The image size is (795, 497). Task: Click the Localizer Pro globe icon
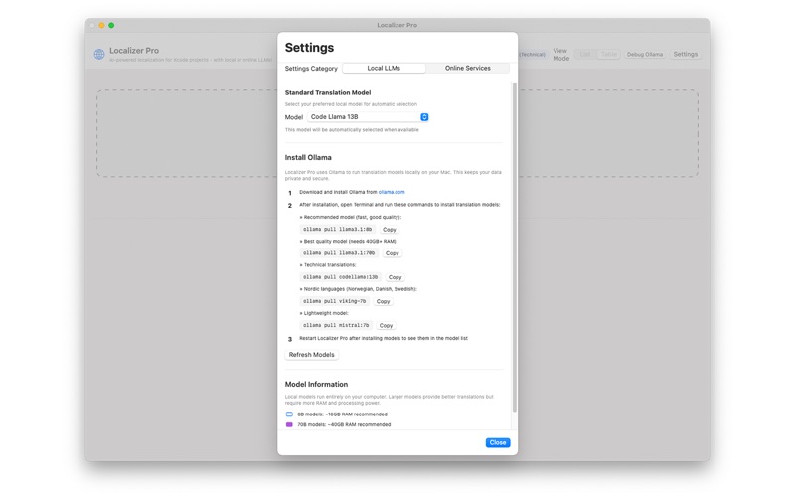(x=99, y=54)
